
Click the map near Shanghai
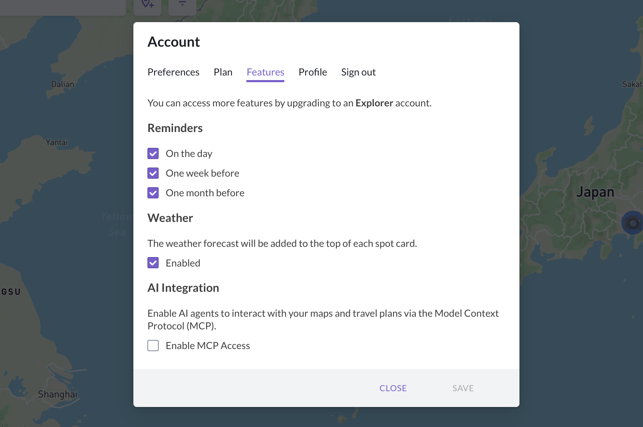(x=57, y=394)
